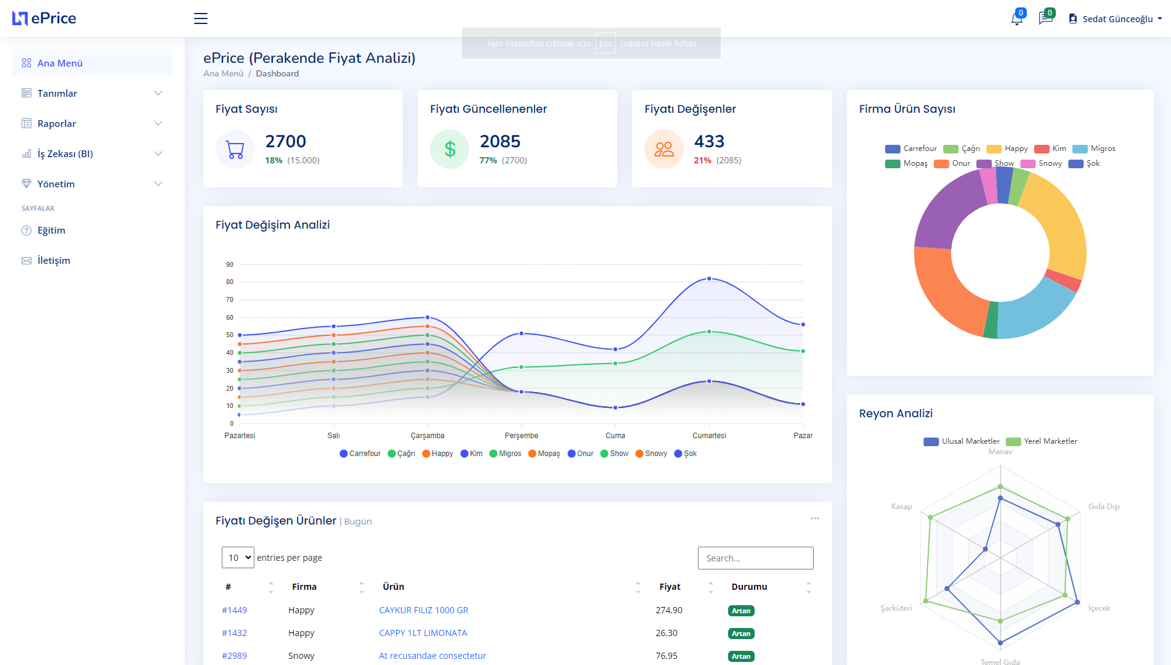
Task: Click the Yönetim diamond icon
Action: tap(26, 184)
